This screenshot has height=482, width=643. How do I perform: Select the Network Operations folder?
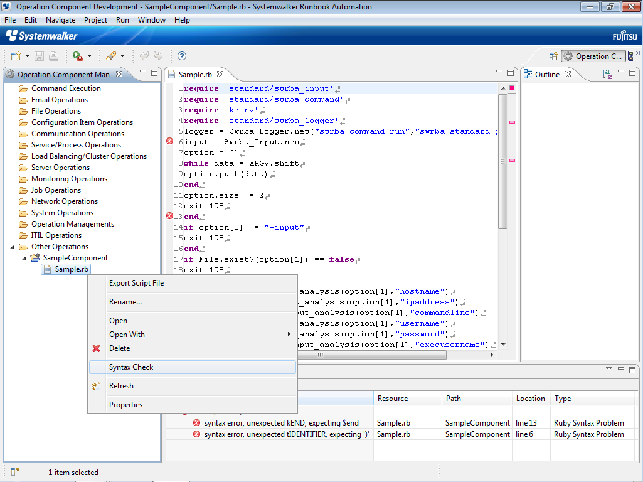(x=65, y=201)
